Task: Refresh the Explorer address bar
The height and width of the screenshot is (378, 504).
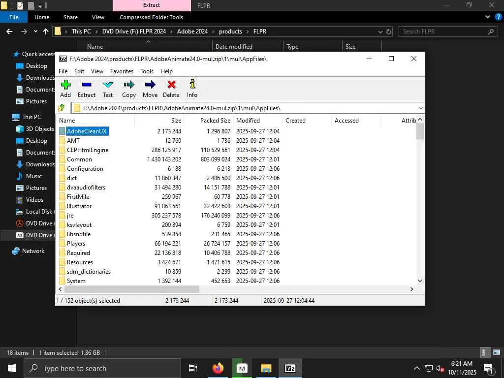Action: coord(389,31)
